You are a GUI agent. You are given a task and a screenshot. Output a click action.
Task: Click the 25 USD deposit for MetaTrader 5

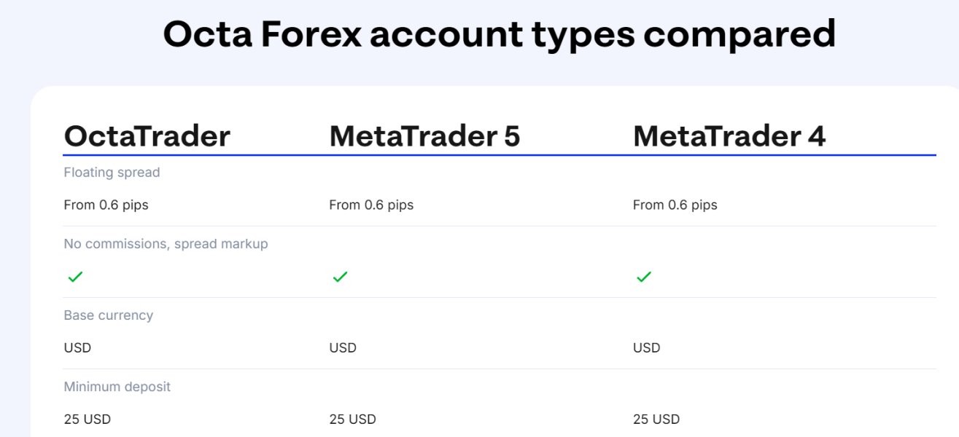click(x=352, y=420)
